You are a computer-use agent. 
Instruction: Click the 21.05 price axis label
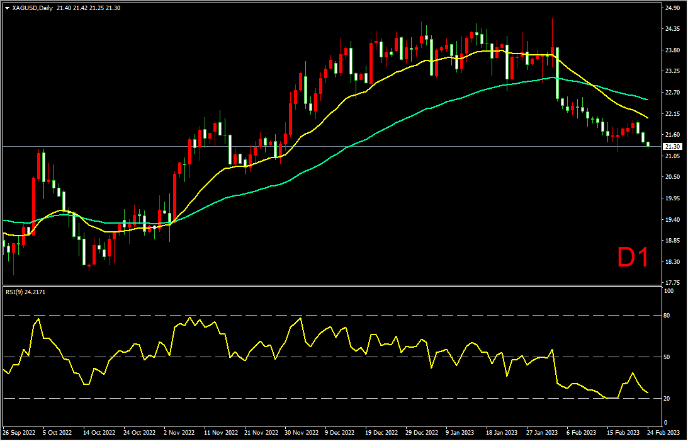click(x=673, y=156)
